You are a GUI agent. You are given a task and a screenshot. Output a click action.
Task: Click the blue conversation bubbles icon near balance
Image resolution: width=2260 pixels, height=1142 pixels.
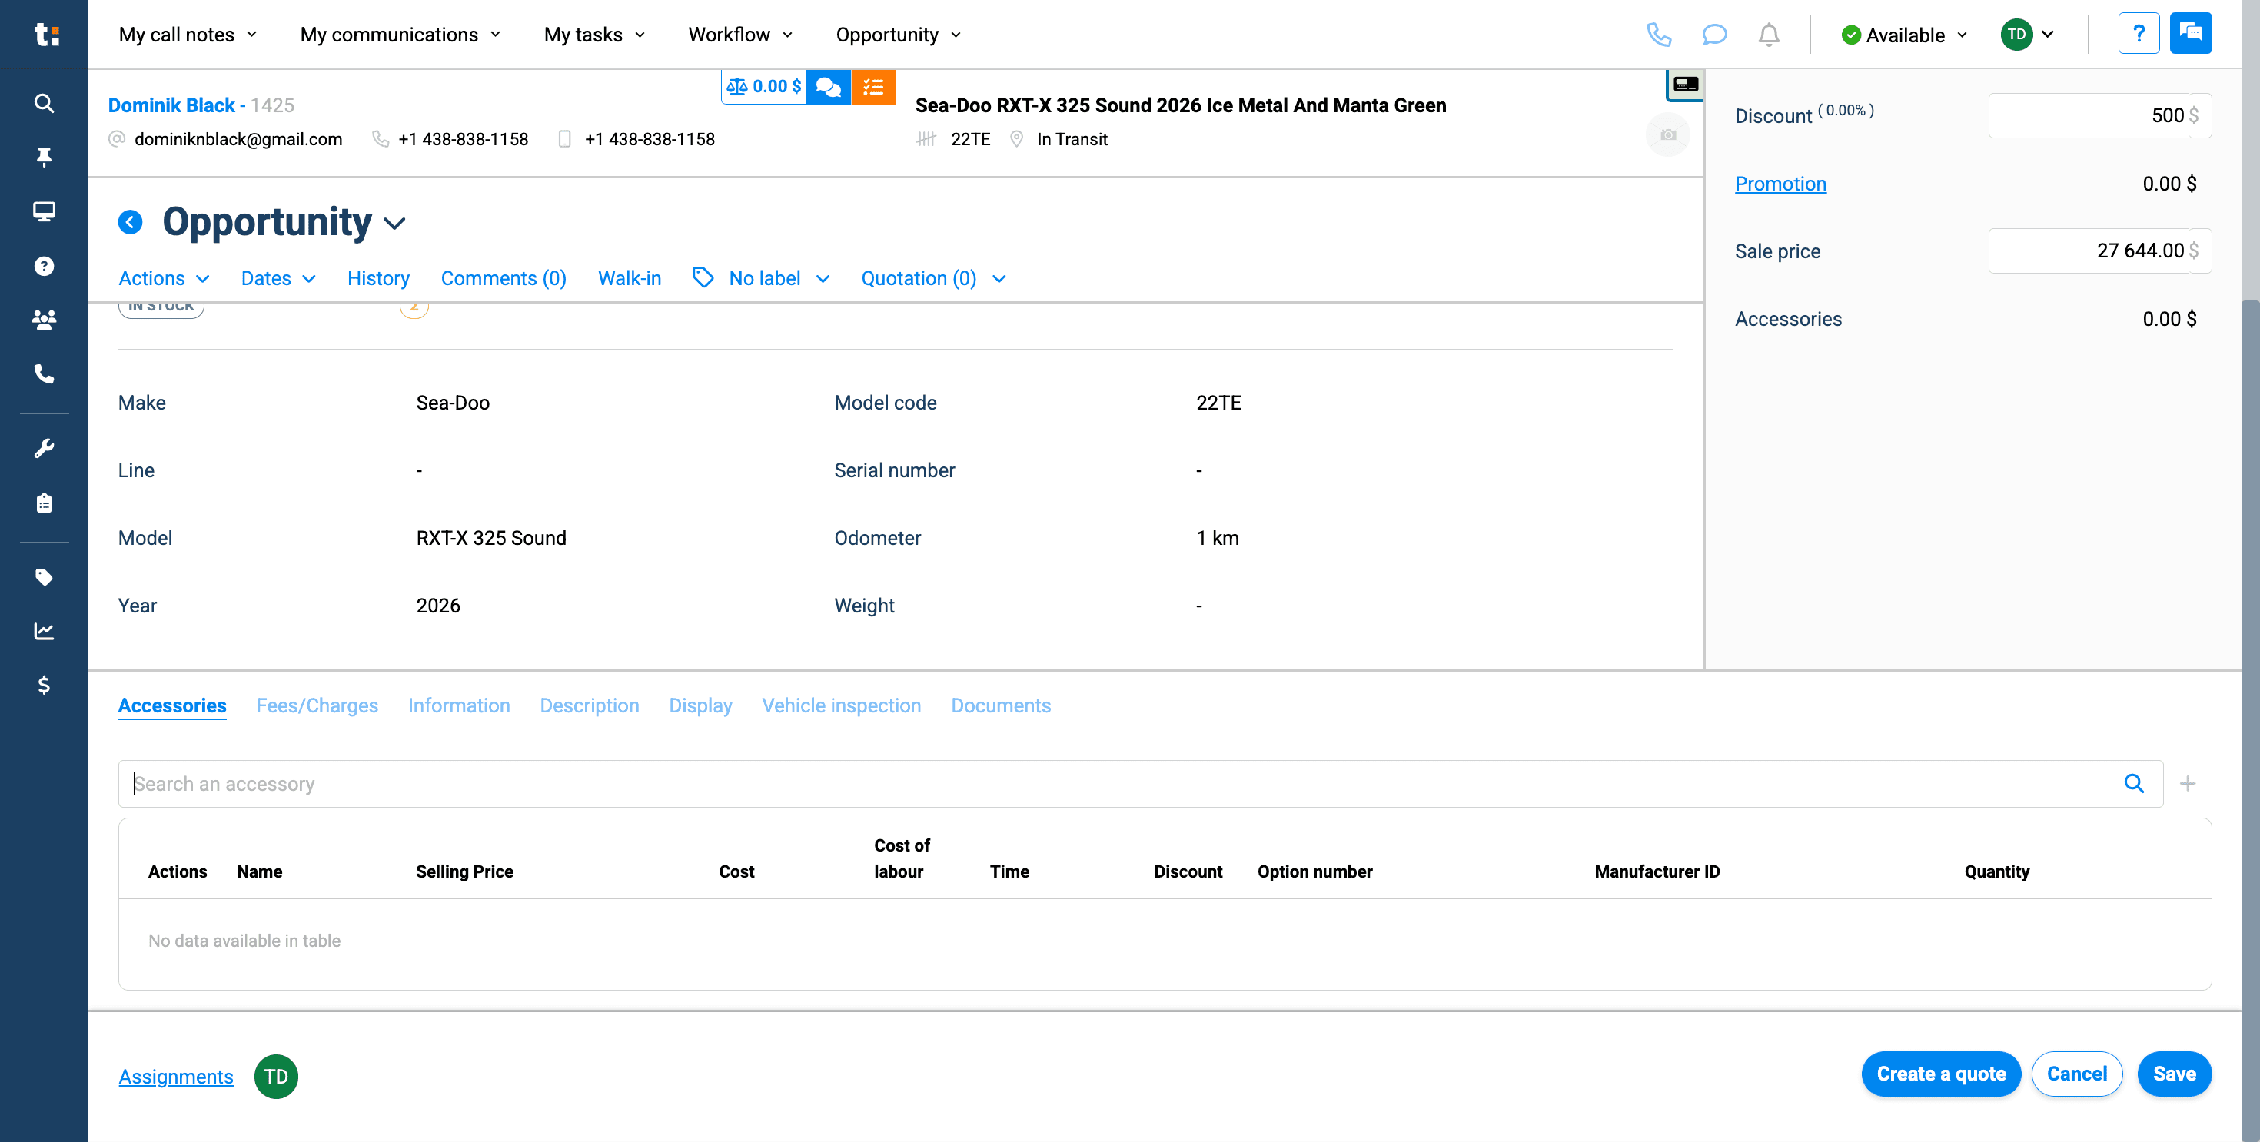828,87
